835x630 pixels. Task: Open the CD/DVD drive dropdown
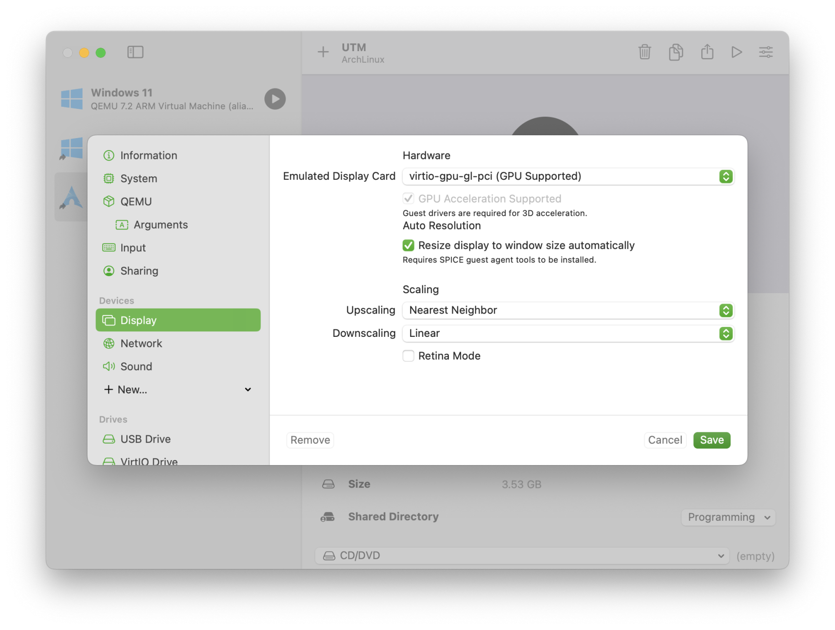(x=522, y=555)
